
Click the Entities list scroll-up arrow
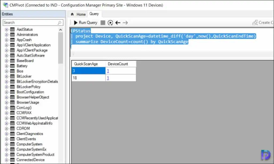(60, 30)
